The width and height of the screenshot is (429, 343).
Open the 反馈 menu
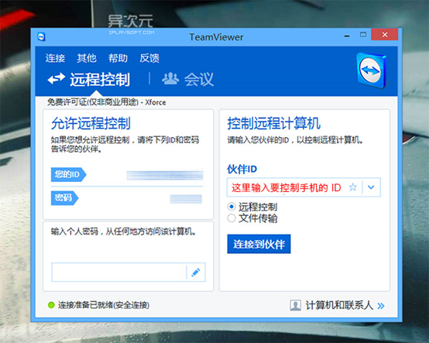tap(149, 58)
